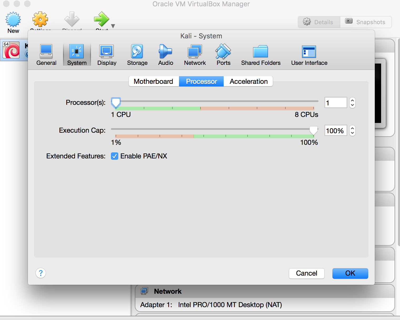This screenshot has width=400, height=320.
Task: Click the Settings gear toolbar icon
Action: click(40, 19)
